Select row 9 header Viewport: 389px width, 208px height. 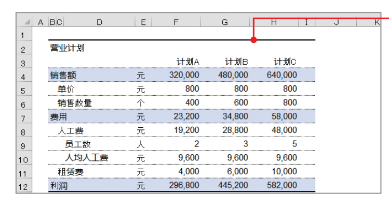point(24,144)
